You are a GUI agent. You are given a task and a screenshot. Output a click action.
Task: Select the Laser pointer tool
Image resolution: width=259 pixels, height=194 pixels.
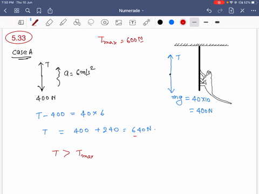(147, 23)
